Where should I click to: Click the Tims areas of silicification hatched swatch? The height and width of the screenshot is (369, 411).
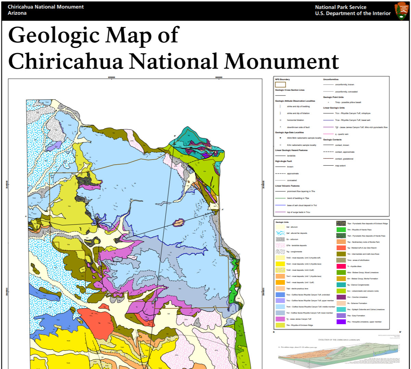pyautogui.click(x=341, y=260)
